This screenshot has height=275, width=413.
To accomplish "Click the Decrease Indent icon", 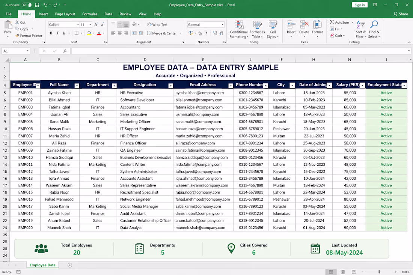I will click(x=134, y=33).
